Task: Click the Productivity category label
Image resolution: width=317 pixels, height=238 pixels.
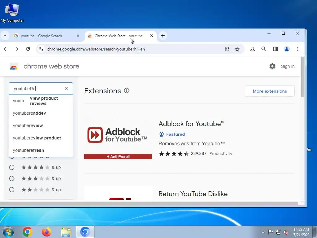Action: click(x=221, y=154)
